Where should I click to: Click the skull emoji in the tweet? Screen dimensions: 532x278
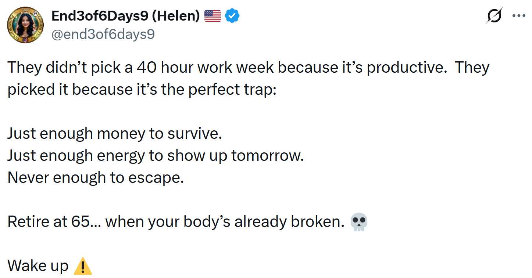tap(359, 223)
